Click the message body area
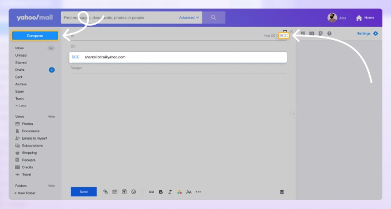391x209 pixels. (x=178, y=128)
